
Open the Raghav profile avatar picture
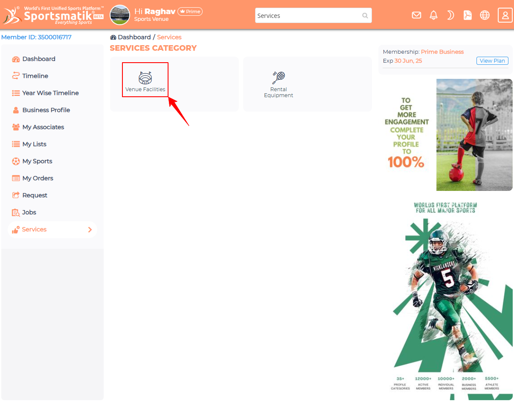click(120, 15)
